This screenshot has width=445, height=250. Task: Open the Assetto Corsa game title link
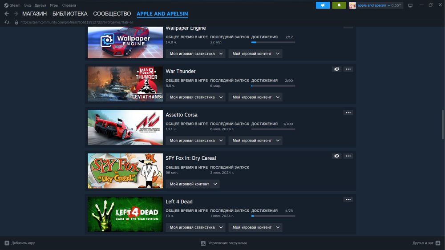tap(182, 115)
